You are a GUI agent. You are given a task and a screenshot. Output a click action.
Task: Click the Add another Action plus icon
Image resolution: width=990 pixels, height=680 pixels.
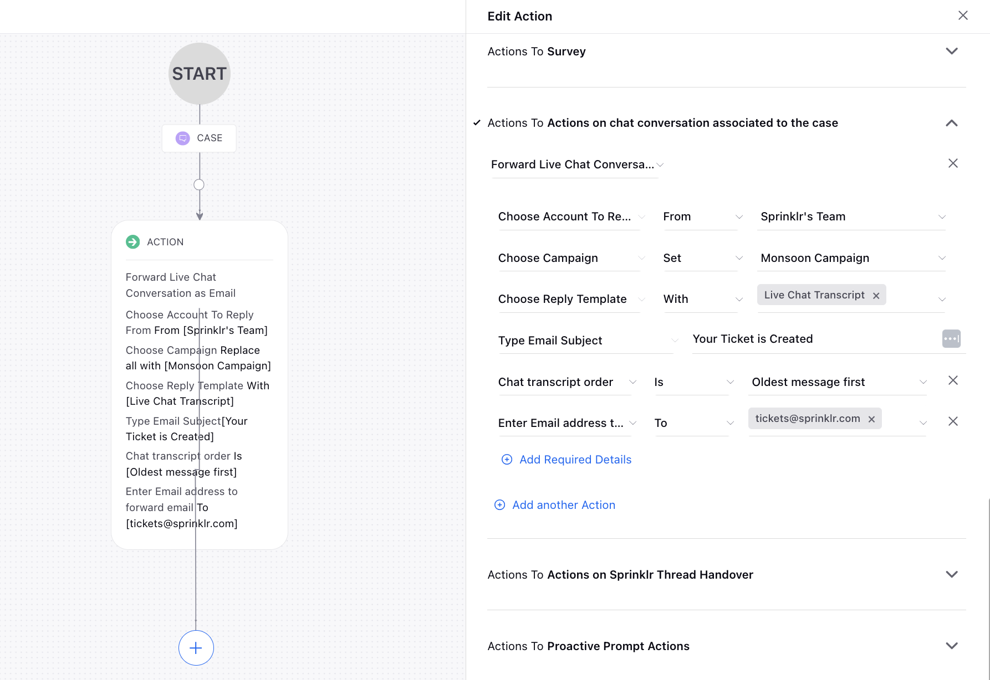point(499,504)
